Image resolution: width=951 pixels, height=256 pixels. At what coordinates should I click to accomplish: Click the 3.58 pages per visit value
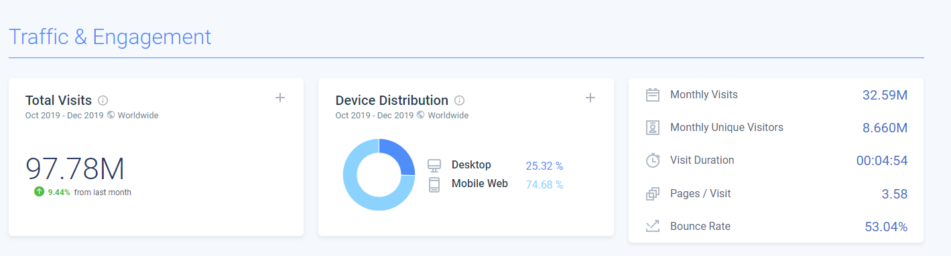(x=895, y=194)
